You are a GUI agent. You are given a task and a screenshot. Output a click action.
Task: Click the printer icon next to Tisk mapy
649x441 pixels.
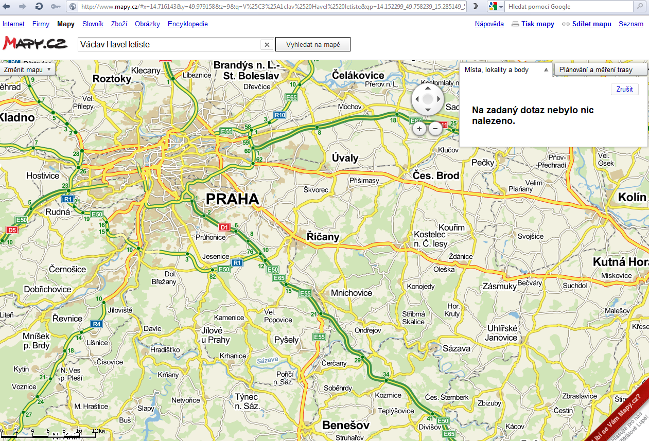(515, 24)
